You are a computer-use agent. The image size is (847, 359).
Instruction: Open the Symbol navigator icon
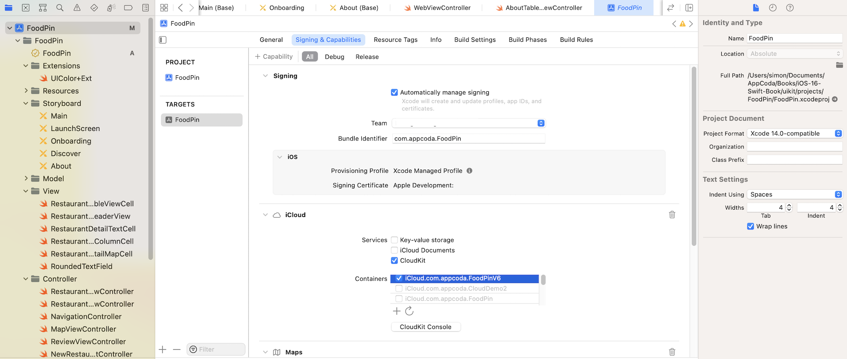pyautogui.click(x=43, y=7)
